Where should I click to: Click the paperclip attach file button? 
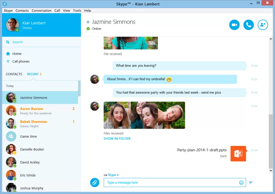[95, 182]
